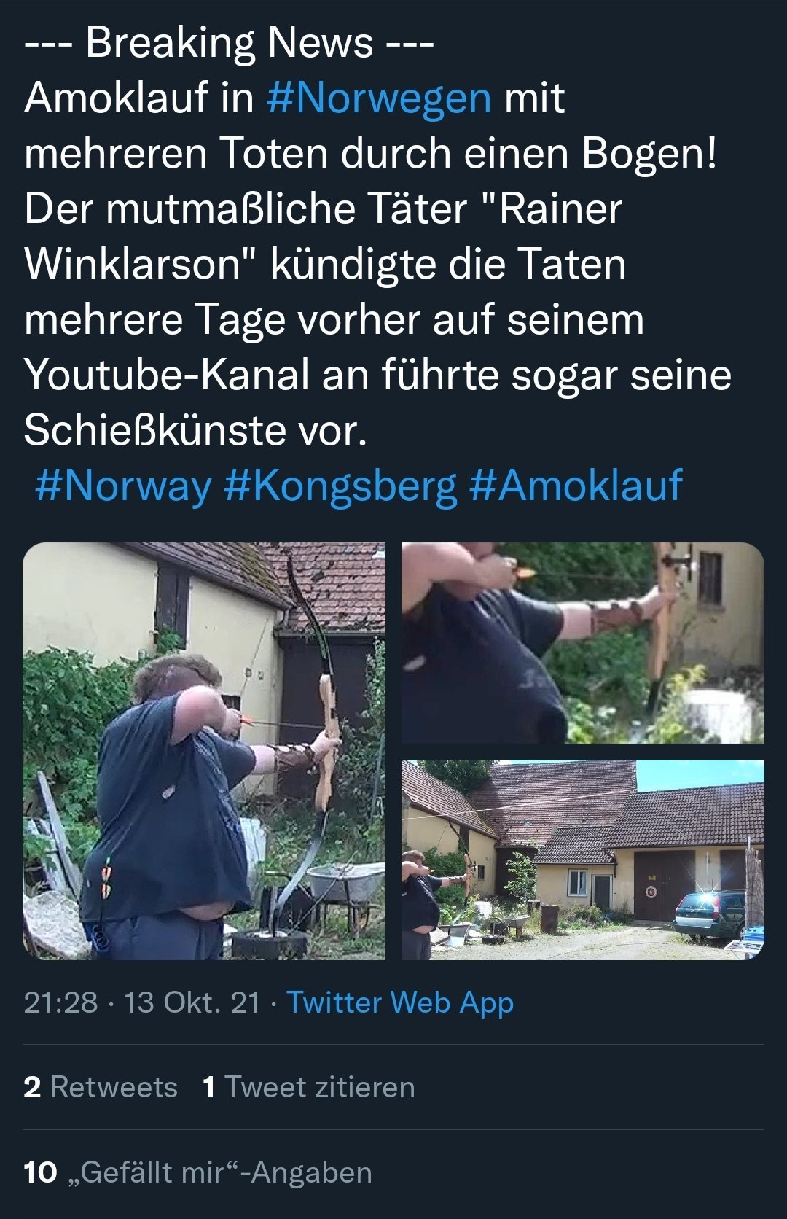
Task: Open the large left archer photo
Action: [204, 751]
